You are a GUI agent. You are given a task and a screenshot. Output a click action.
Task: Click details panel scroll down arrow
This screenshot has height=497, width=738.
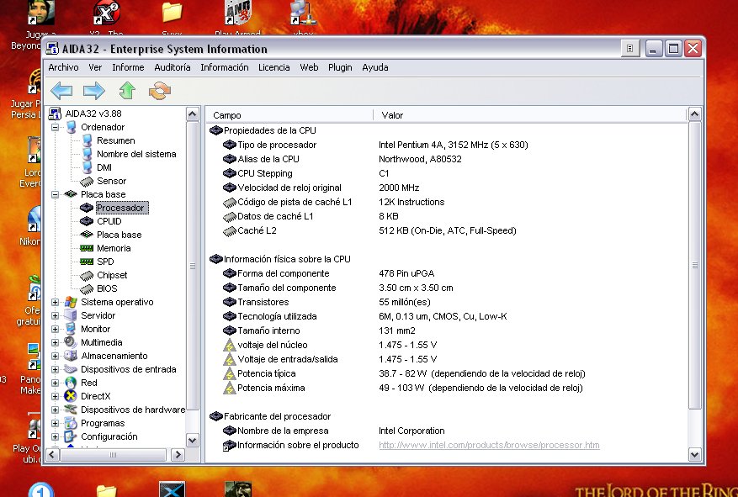[x=695, y=455]
